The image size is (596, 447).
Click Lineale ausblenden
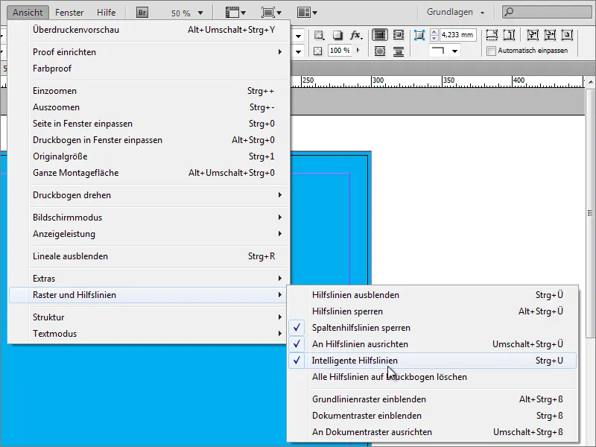point(148,256)
